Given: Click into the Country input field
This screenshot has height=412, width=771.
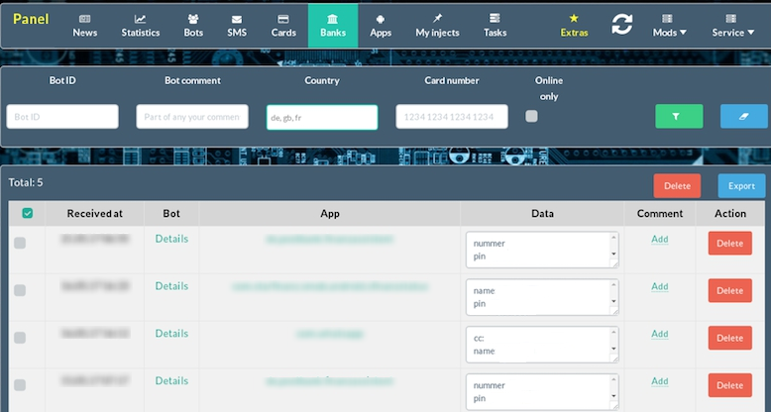Looking at the screenshot, I should (322, 117).
